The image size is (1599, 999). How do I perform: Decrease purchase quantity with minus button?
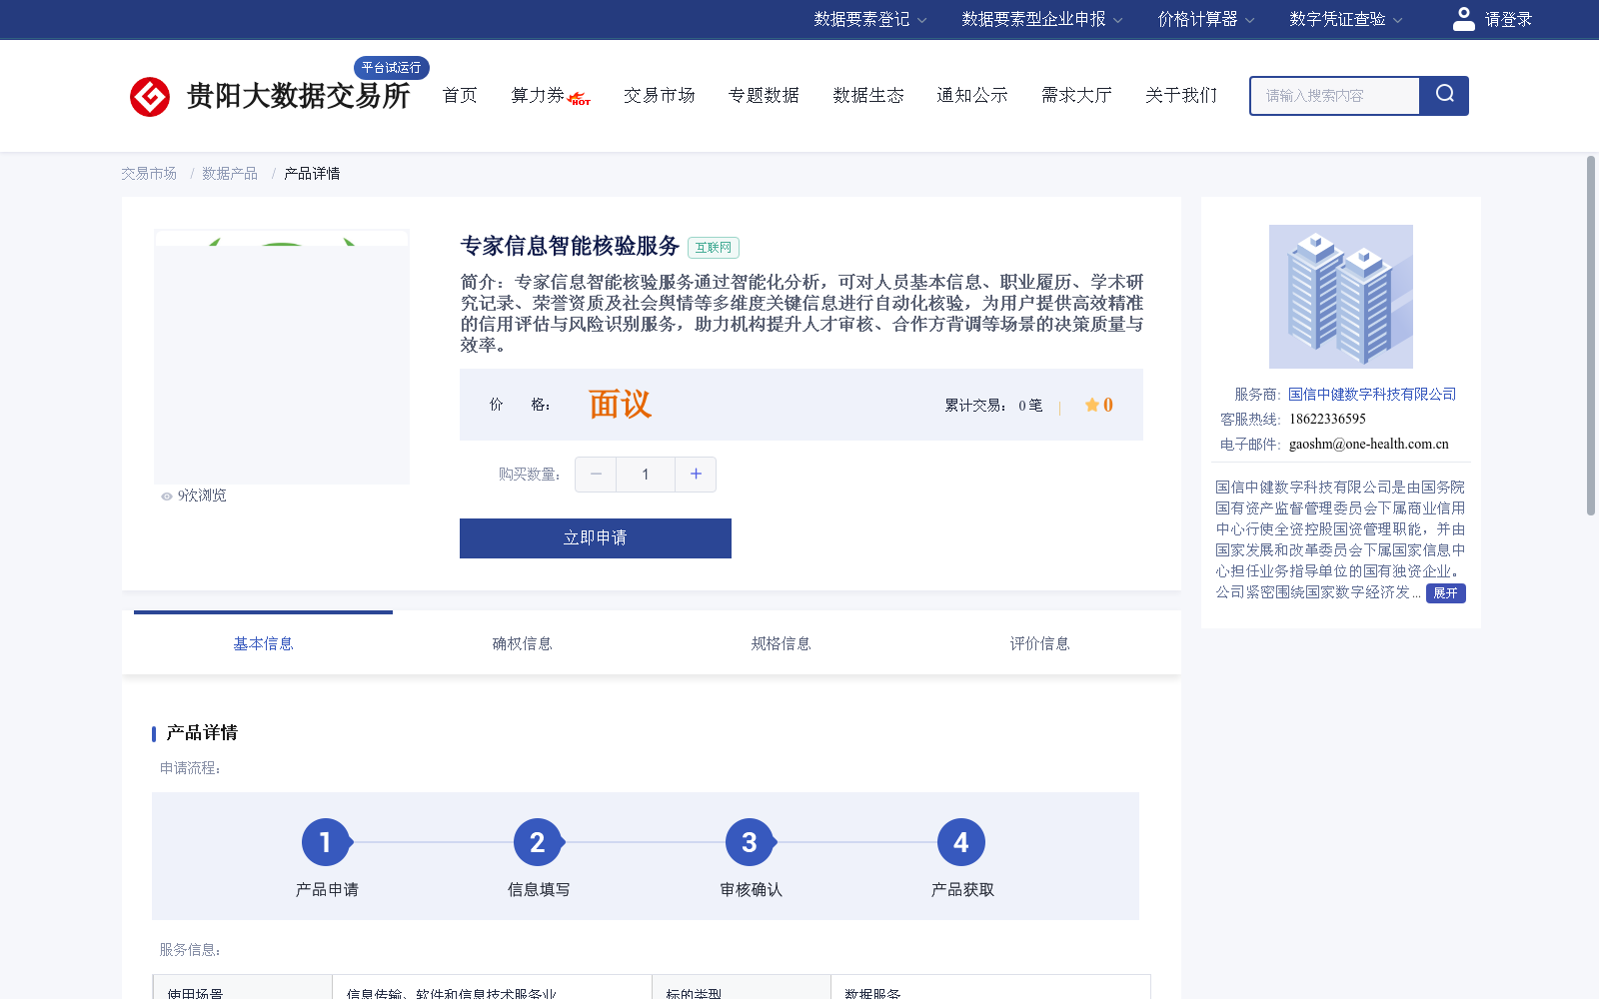pyautogui.click(x=596, y=475)
